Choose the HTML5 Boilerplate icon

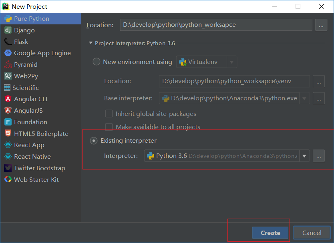(8, 133)
